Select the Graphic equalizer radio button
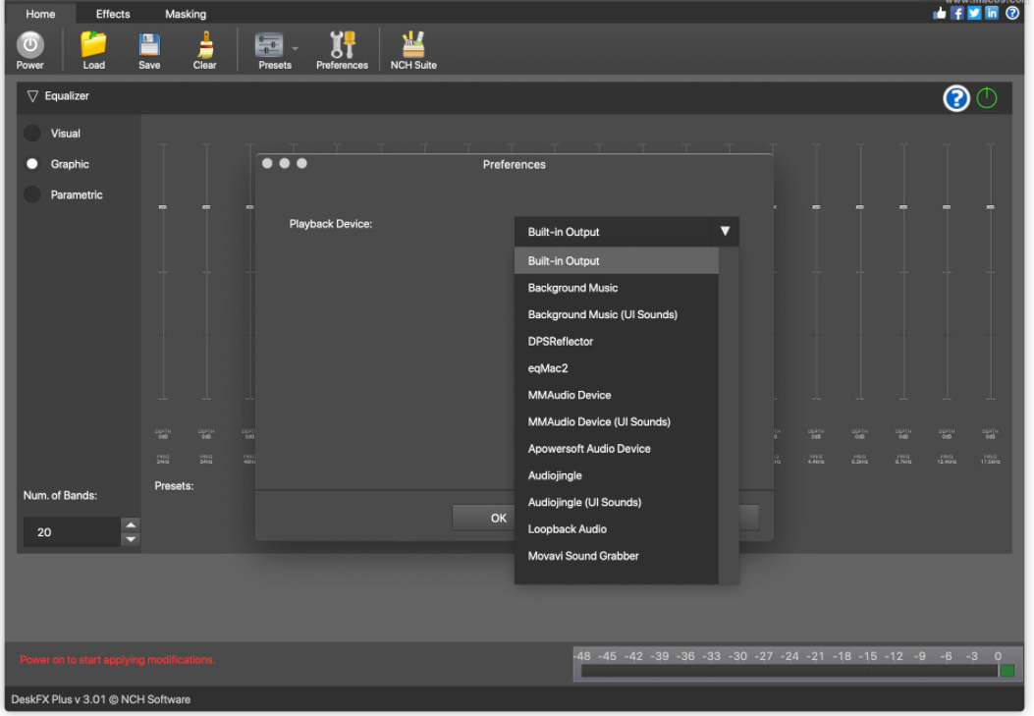The height and width of the screenshot is (716, 1034). point(32,164)
